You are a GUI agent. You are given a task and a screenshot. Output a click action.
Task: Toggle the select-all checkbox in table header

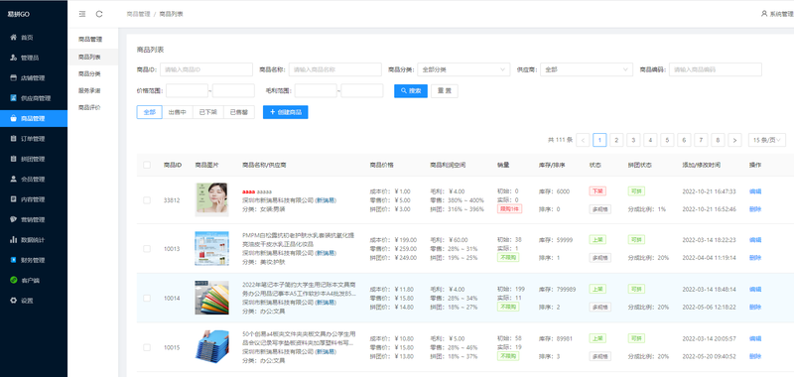[147, 165]
